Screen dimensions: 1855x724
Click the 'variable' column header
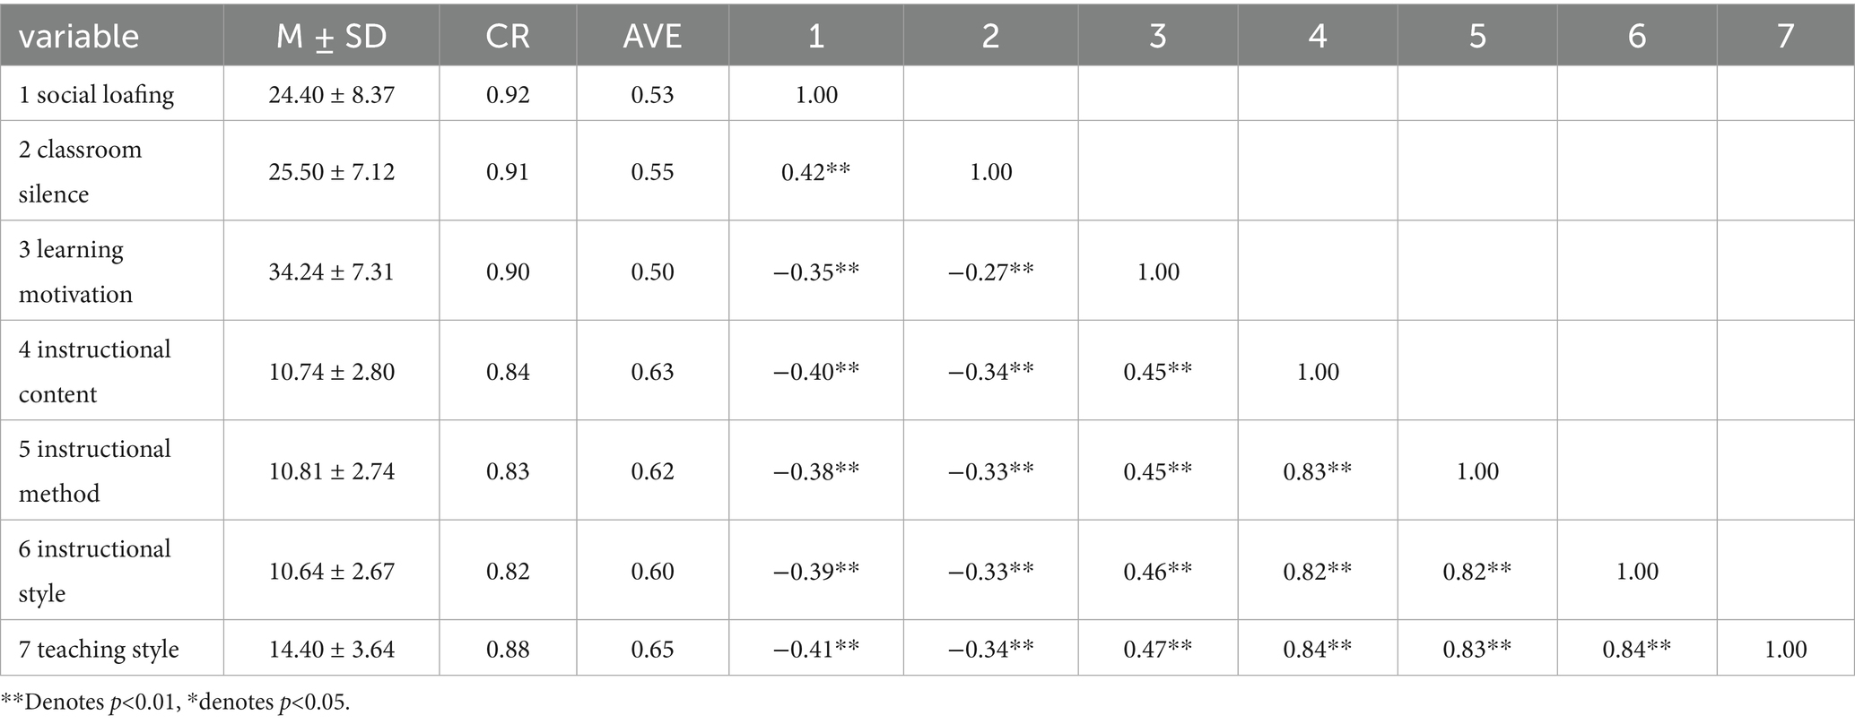[x=79, y=37]
